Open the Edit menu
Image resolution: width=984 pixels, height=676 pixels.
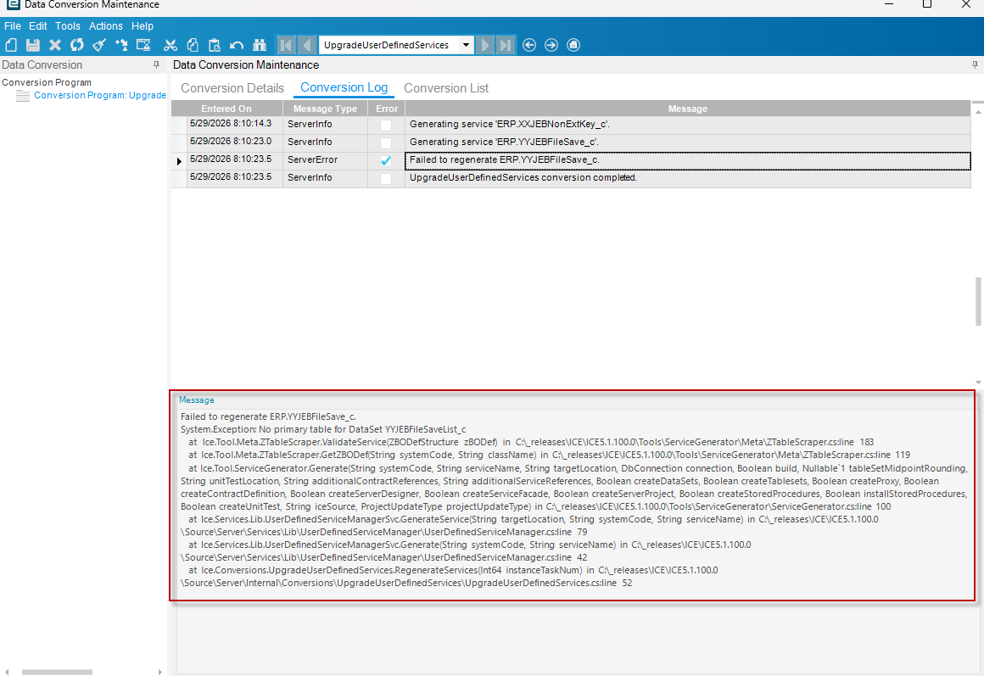37,25
